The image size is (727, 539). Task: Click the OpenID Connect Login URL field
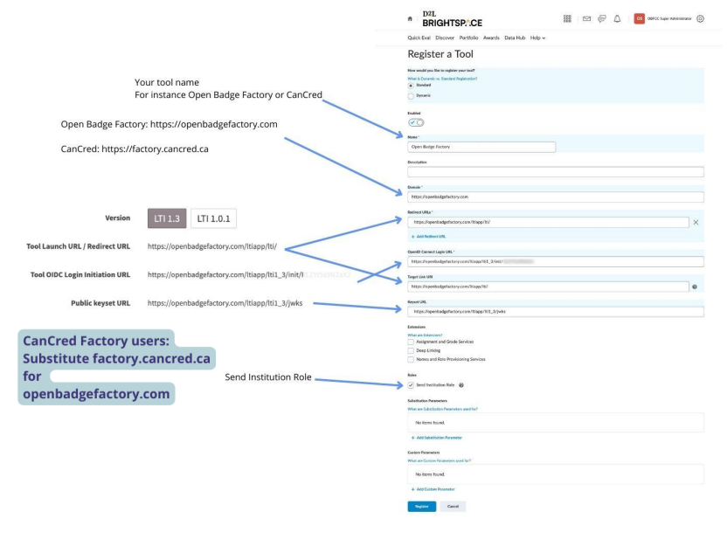556,262
